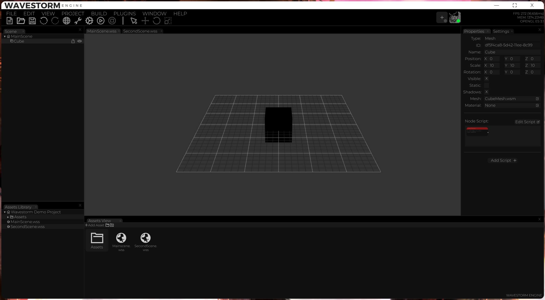Click the Material field browse icon
This screenshot has width=545, height=300.
tap(537, 106)
